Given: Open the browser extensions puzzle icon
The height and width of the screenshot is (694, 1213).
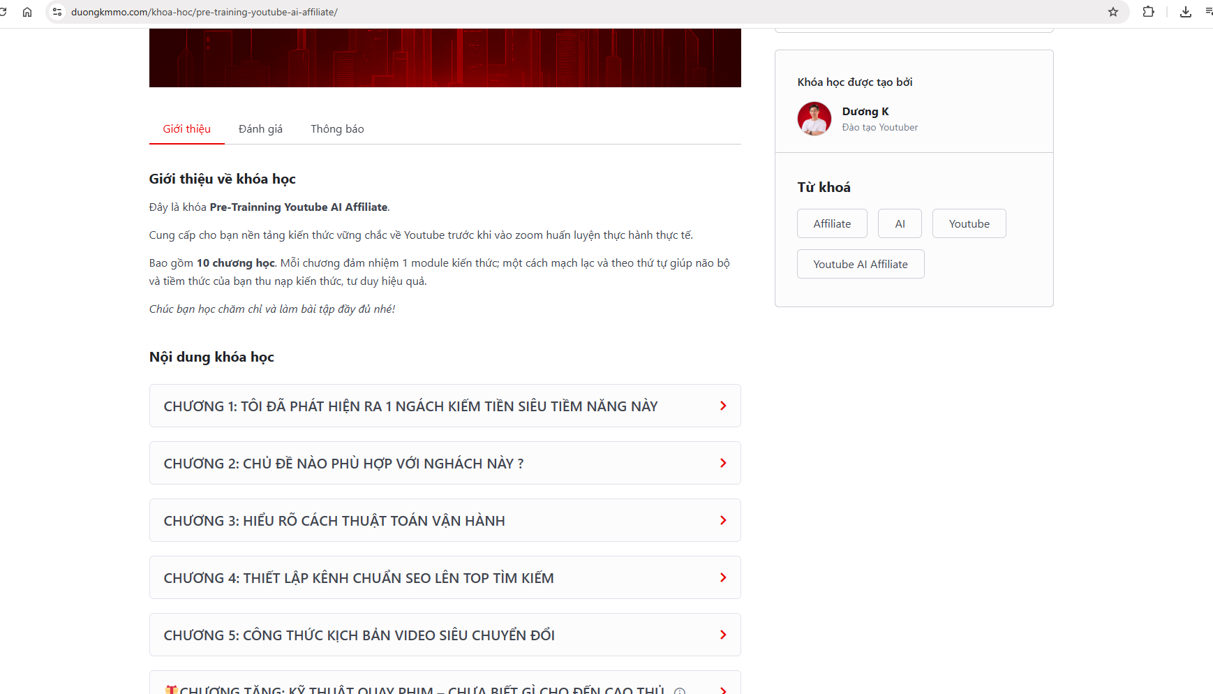Looking at the screenshot, I should pyautogui.click(x=1148, y=12).
